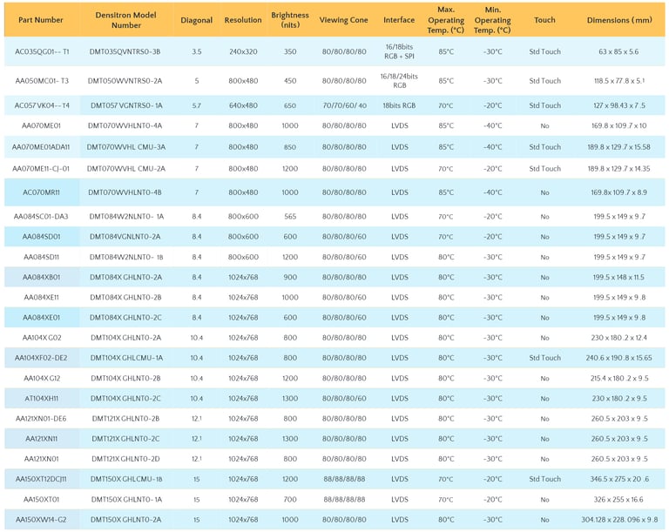Select dimensions 215.4 x 180.2 x 9.5

[619, 378]
